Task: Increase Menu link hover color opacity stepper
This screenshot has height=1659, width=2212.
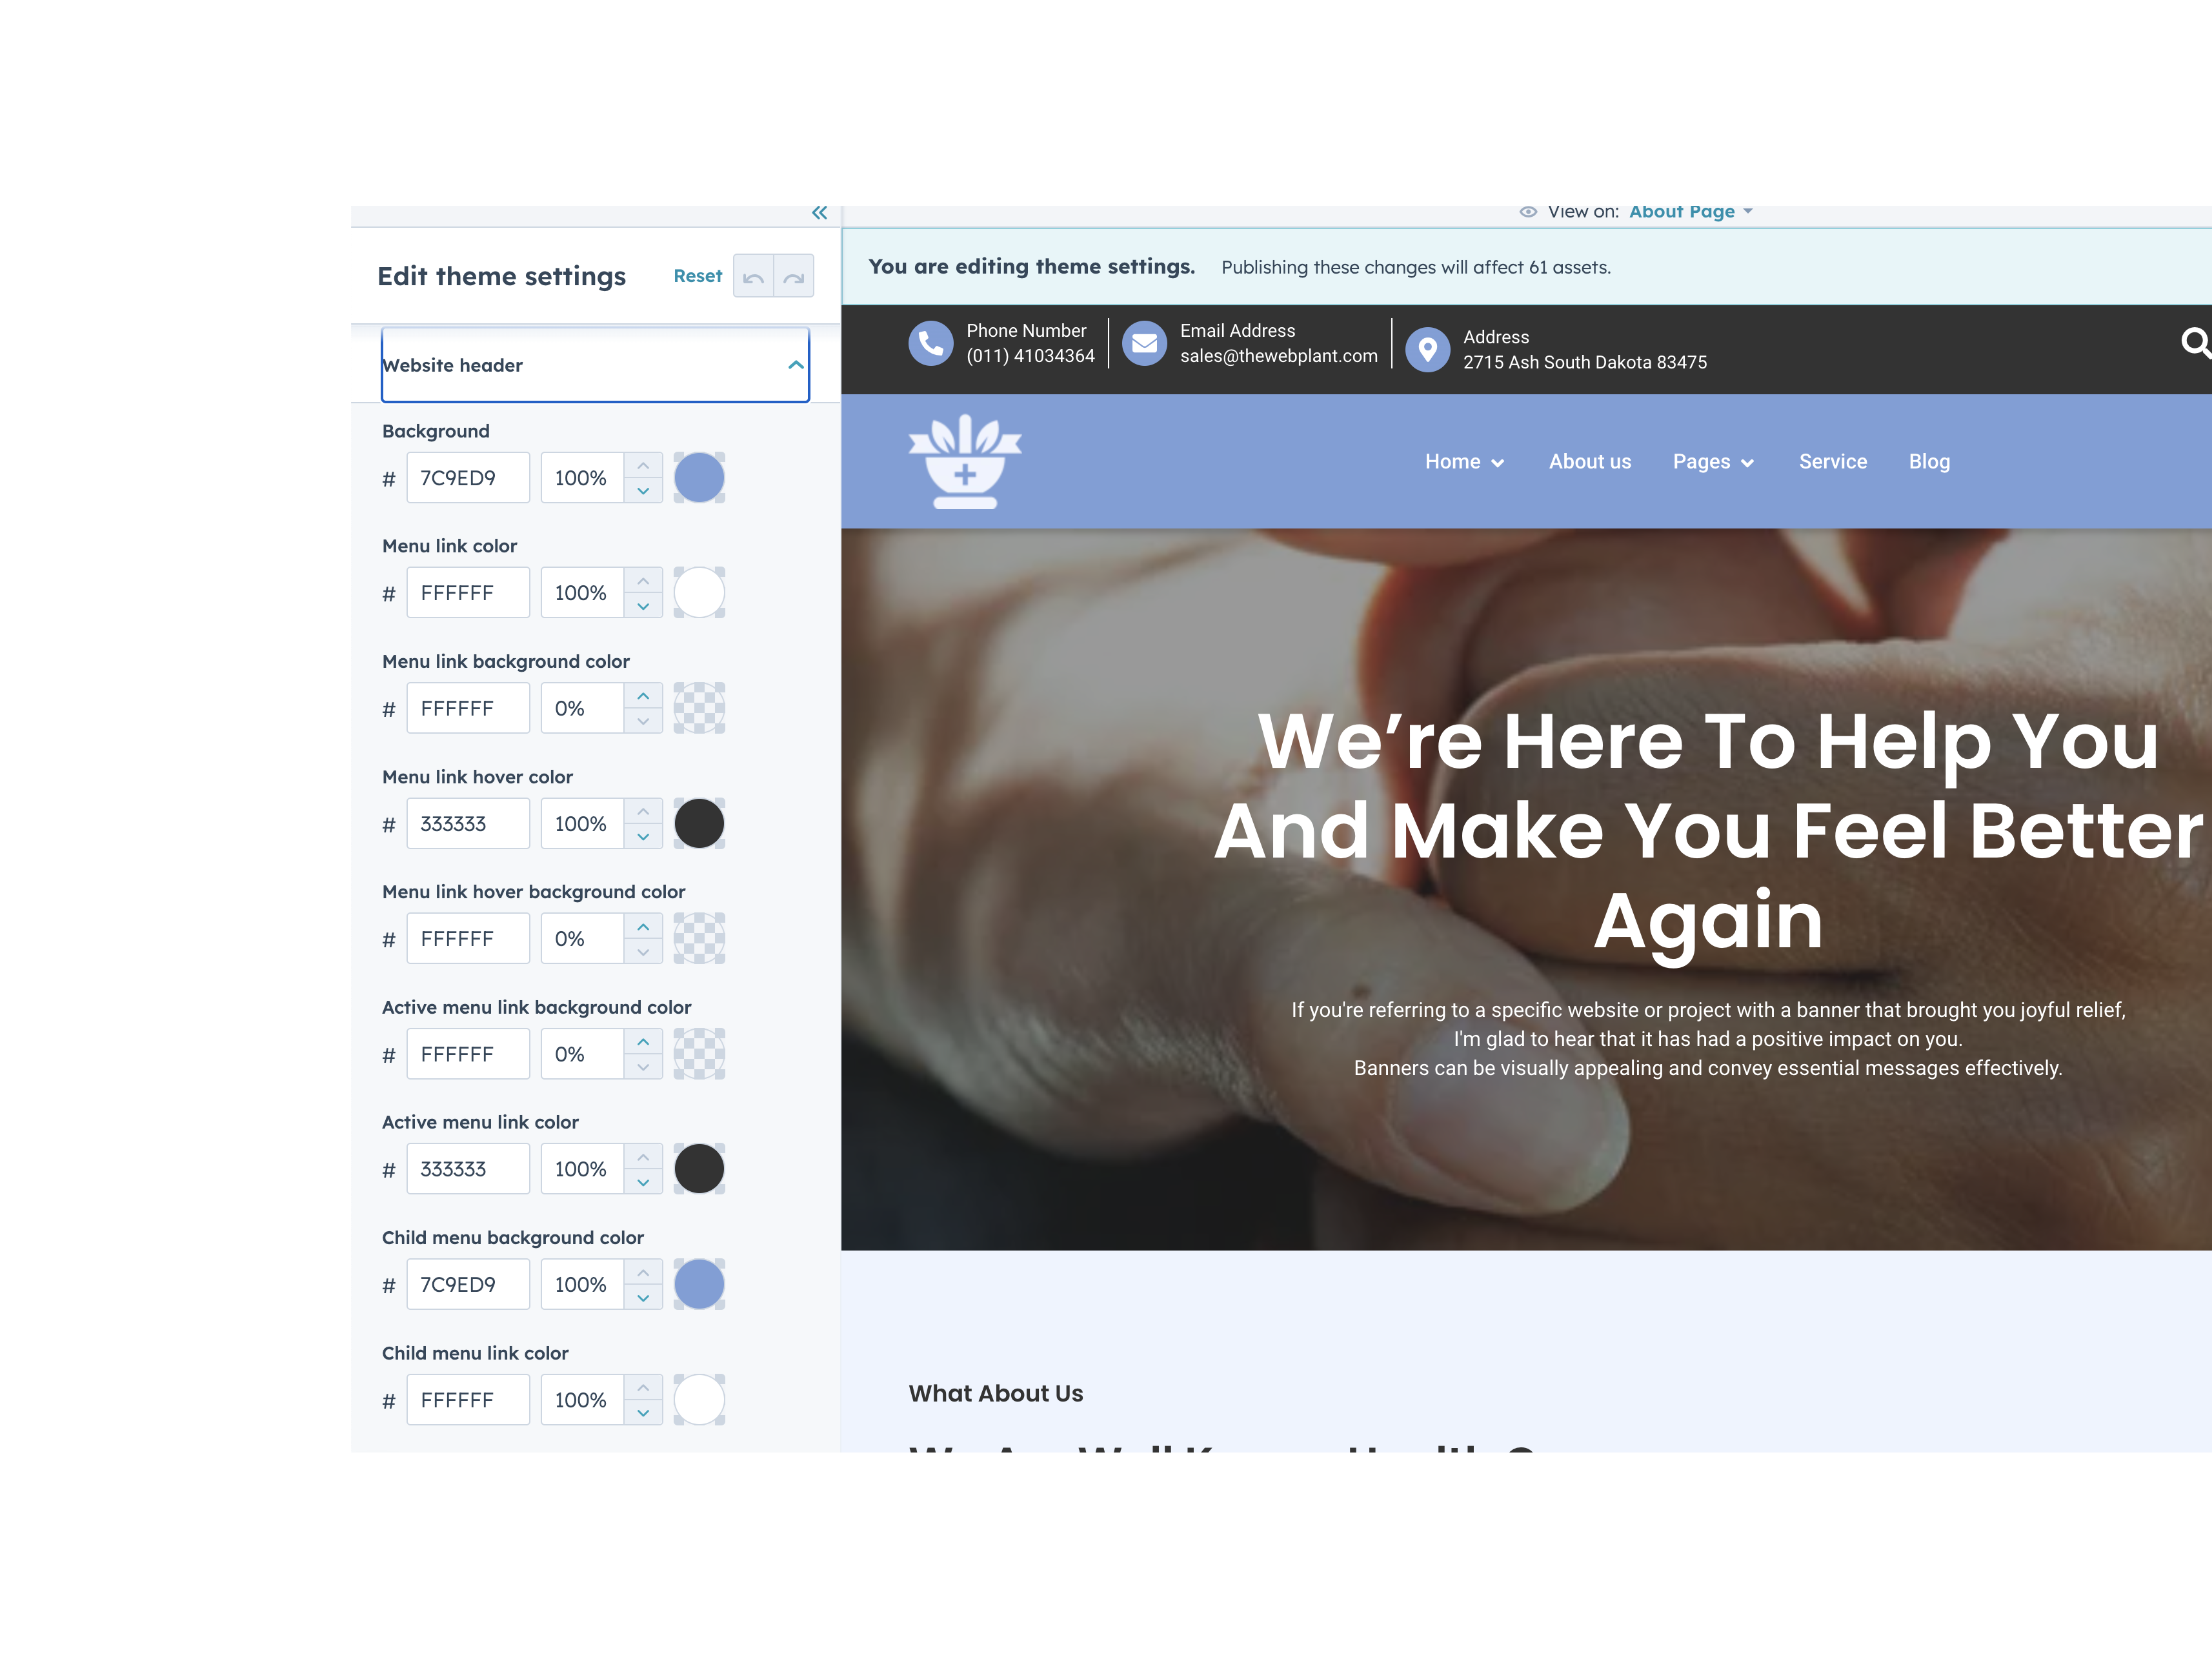Action: (643, 811)
